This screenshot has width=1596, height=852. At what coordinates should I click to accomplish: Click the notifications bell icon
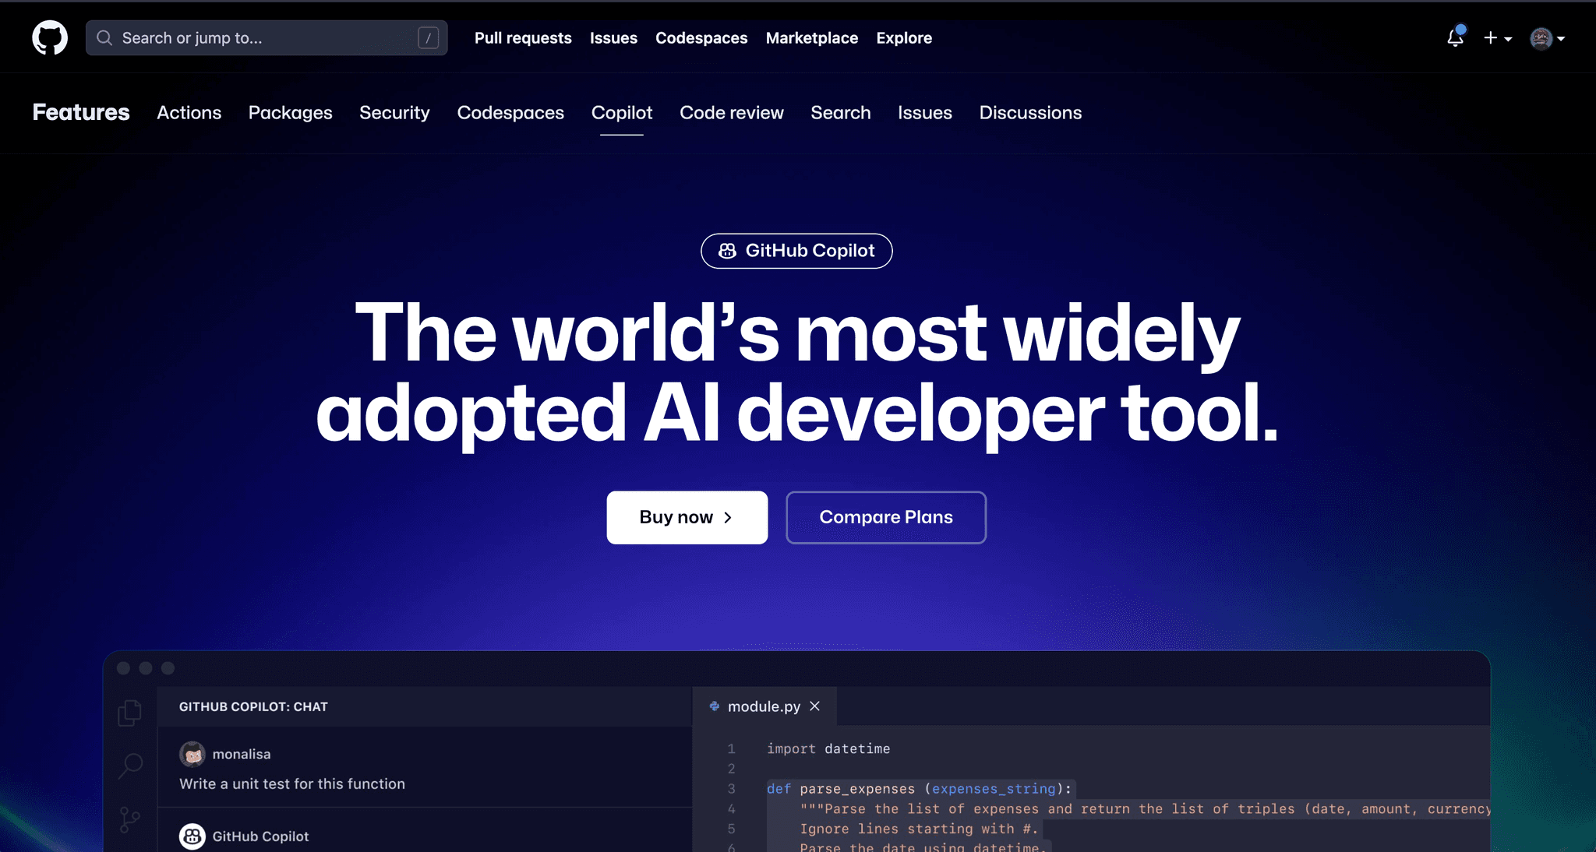1455,37
